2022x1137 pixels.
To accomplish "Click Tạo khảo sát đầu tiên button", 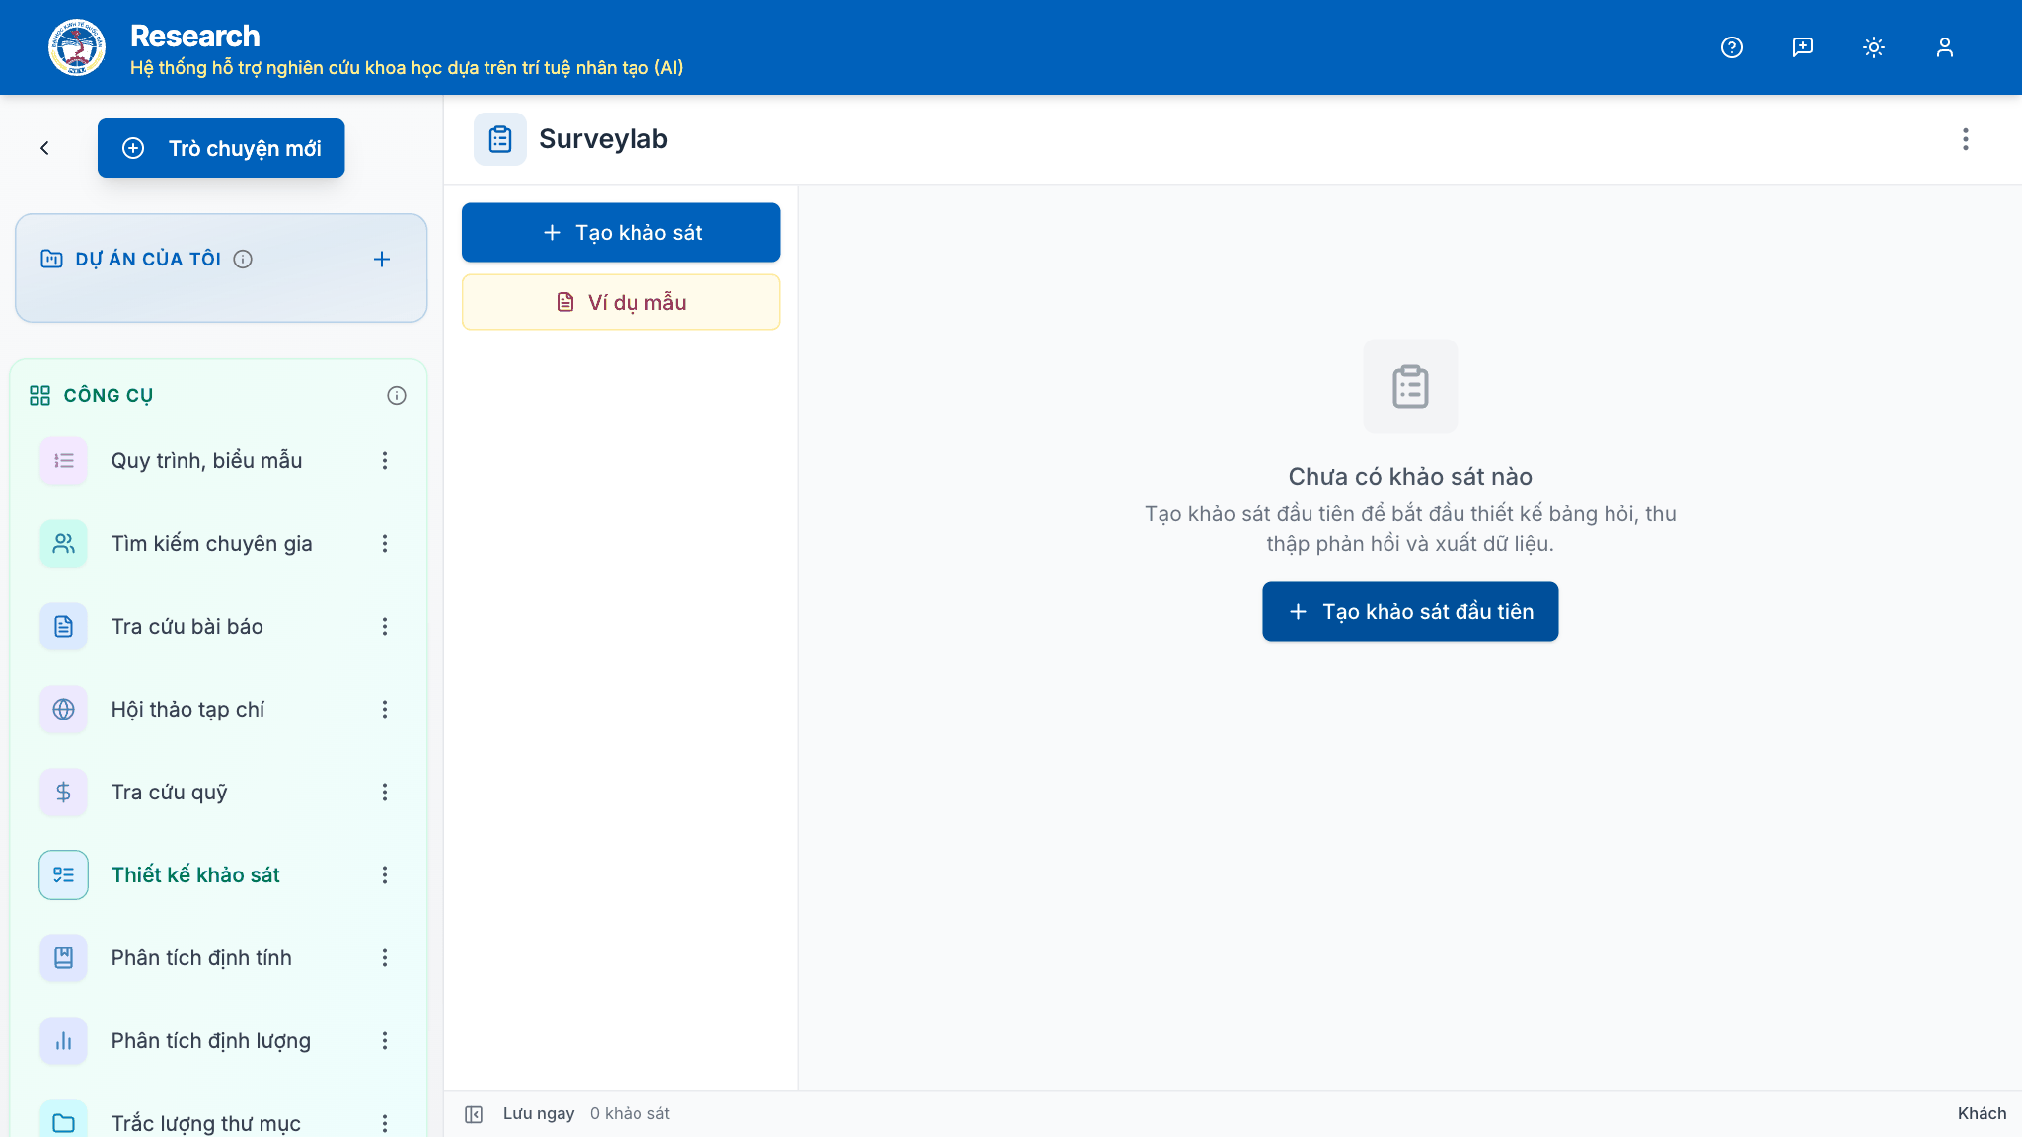I will 1410,612.
